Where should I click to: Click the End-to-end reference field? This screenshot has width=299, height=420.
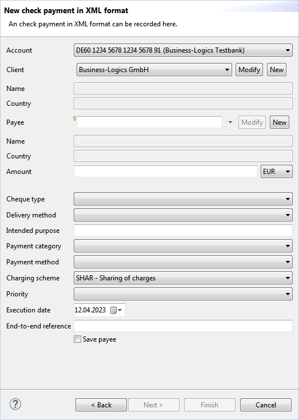183,326
